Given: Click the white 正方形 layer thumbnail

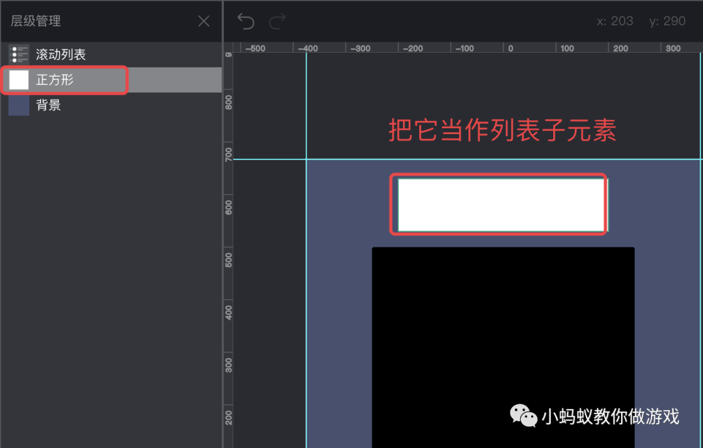Looking at the screenshot, I should point(18,79).
